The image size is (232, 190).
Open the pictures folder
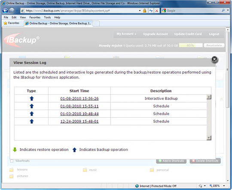(19, 176)
